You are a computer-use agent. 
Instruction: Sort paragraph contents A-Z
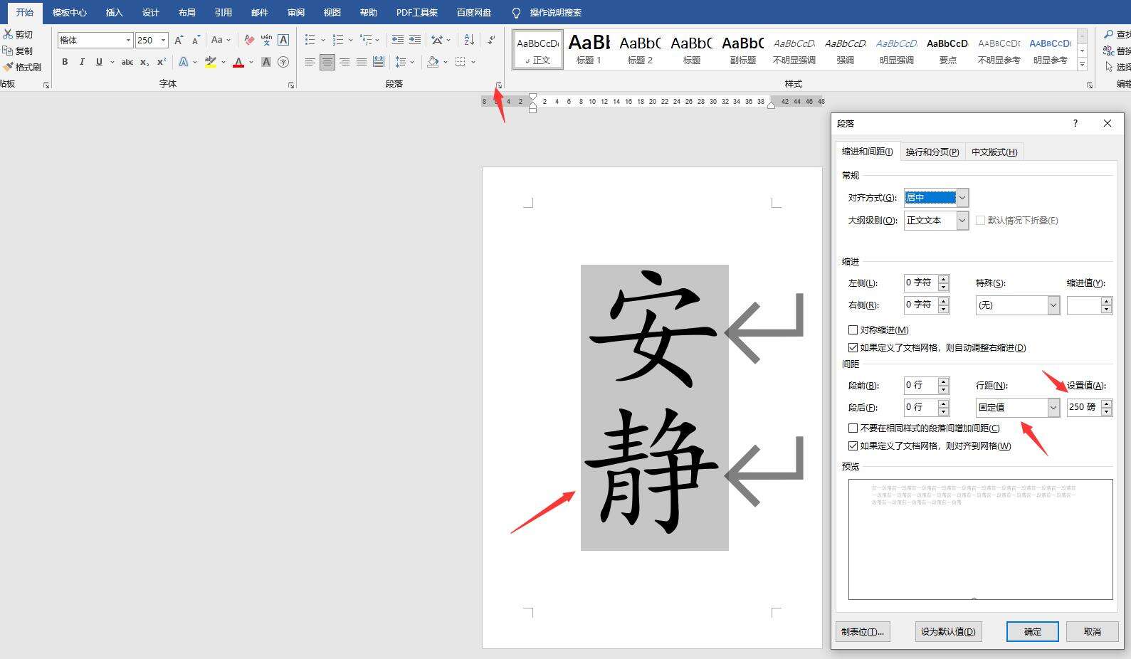click(469, 40)
